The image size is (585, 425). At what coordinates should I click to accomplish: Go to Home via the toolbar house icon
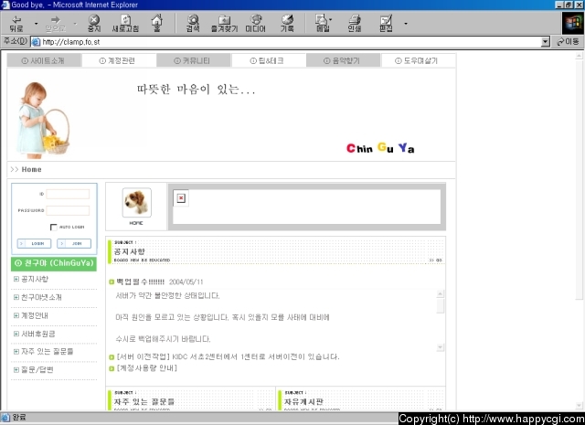pyautogui.click(x=157, y=24)
